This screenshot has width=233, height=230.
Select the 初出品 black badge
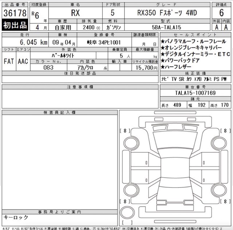point(15,25)
